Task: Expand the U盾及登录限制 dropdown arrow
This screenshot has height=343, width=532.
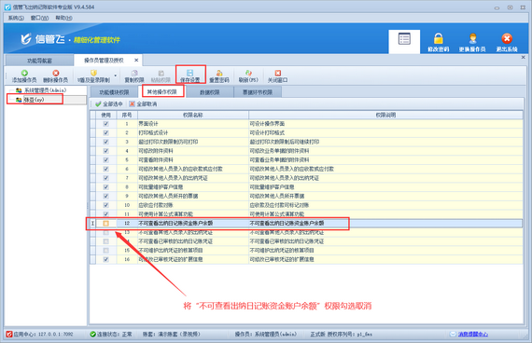Action: pyautogui.click(x=116, y=75)
